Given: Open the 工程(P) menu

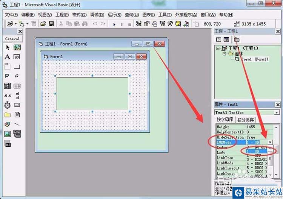Looking at the screenshot, I should pyautogui.click(x=62, y=15).
